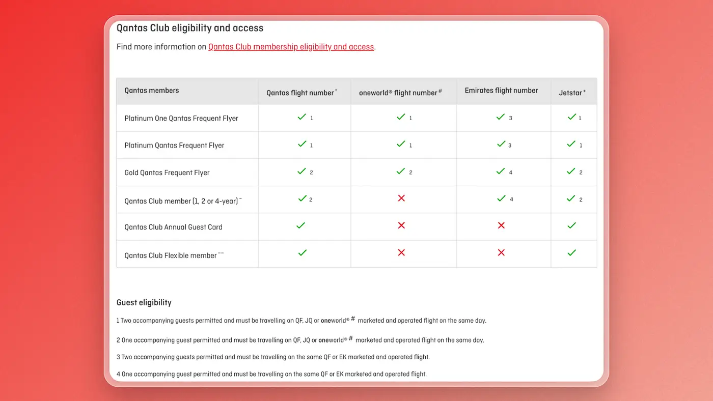The width and height of the screenshot is (713, 401).
Task: Click the Qantas Club Annual Guest Card row label
Action: pyautogui.click(x=173, y=227)
